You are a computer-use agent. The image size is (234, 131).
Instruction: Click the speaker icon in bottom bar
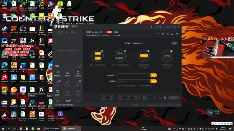tap(144, 98)
